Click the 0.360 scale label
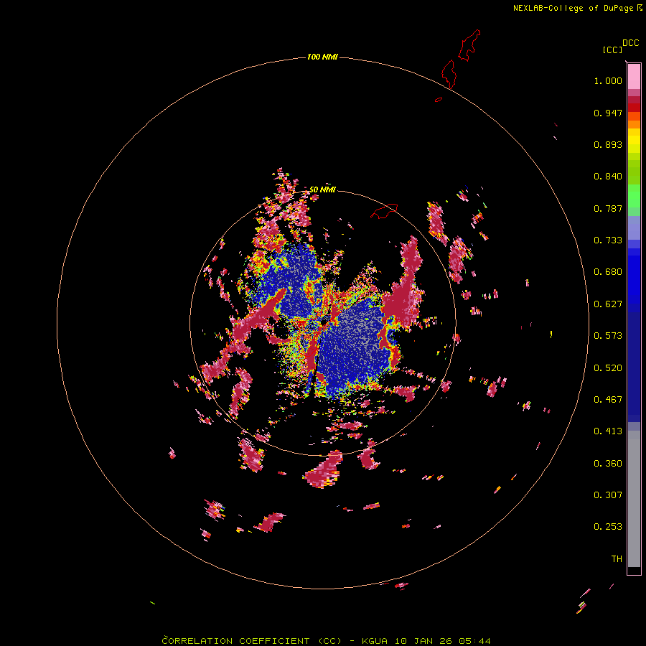The width and height of the screenshot is (646, 646). pos(608,464)
